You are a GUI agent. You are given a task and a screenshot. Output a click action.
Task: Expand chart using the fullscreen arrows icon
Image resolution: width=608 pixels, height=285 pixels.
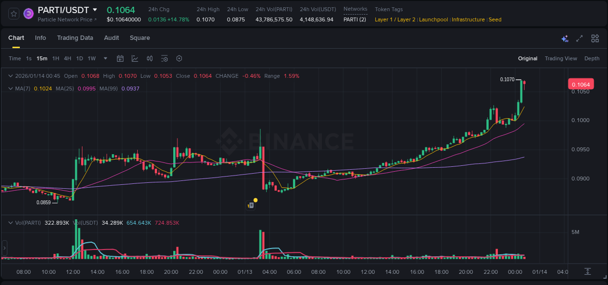click(579, 38)
